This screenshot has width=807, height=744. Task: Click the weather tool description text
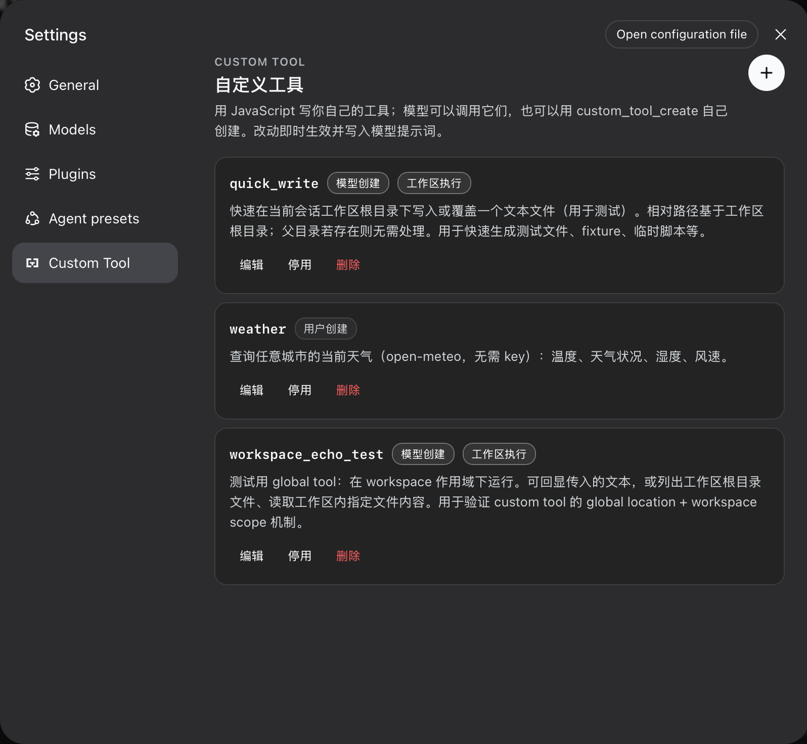coord(480,356)
